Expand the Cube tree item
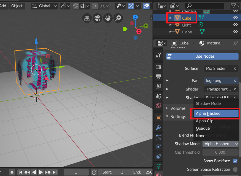This screenshot has height=176, width=241. pos(170,18)
